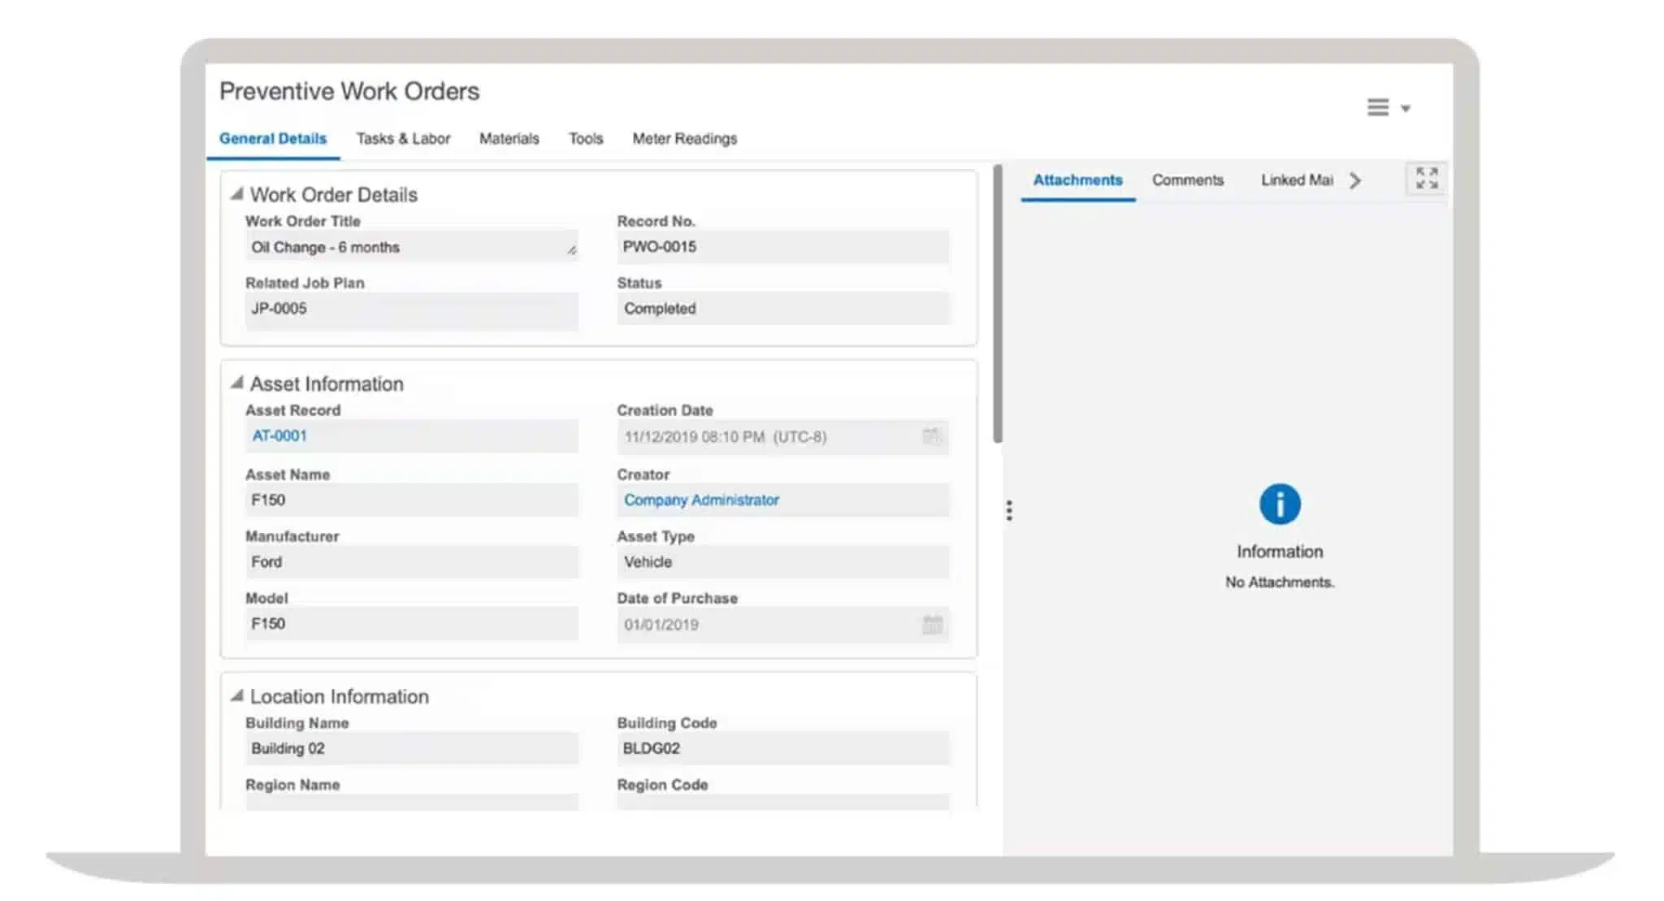
Task: Click the Building Name field
Action: [x=412, y=748]
